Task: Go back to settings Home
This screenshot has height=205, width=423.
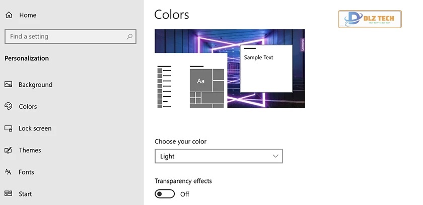Action: click(28, 15)
